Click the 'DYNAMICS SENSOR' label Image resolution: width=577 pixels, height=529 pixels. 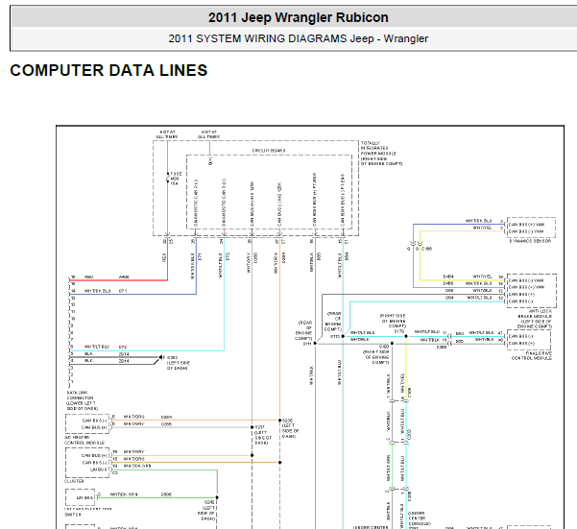pos(530,241)
